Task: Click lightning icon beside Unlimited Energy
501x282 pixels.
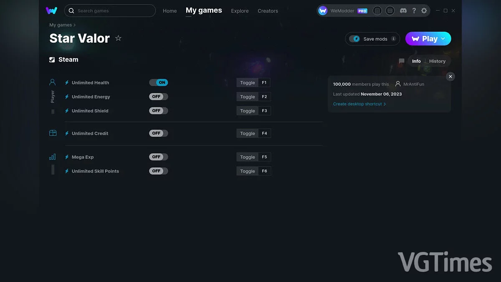Action: pyautogui.click(x=67, y=97)
